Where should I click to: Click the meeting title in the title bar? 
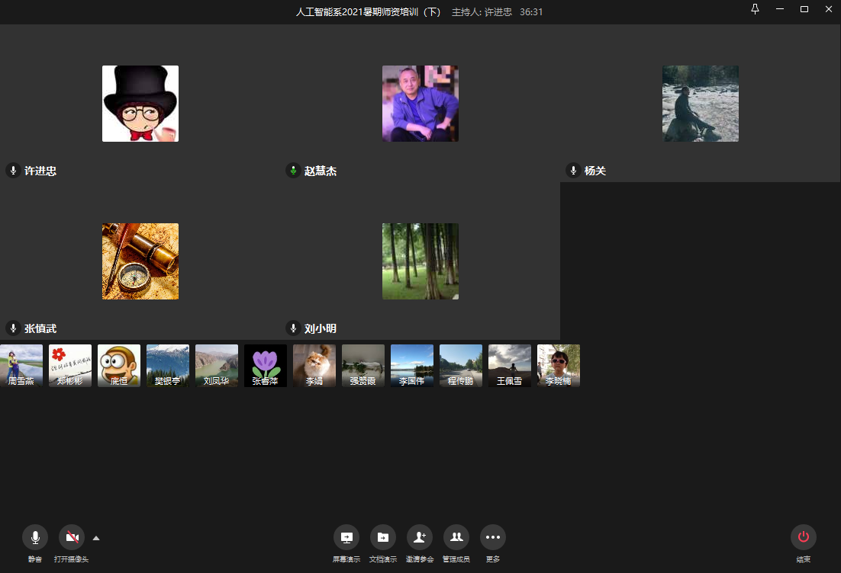click(x=369, y=12)
